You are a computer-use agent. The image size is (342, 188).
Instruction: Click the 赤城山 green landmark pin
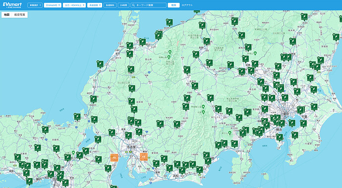coord(255,53)
